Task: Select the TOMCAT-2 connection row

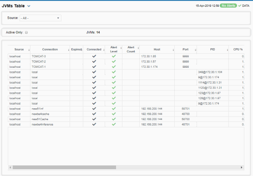Action: tap(126, 61)
